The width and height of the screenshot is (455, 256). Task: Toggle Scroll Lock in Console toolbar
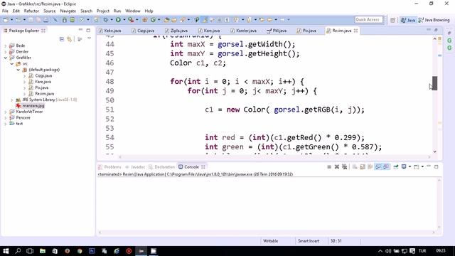pos(363,167)
